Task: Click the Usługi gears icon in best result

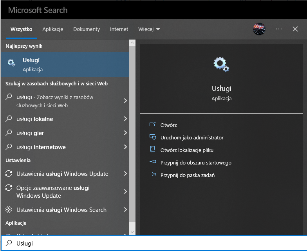Action: [11, 63]
